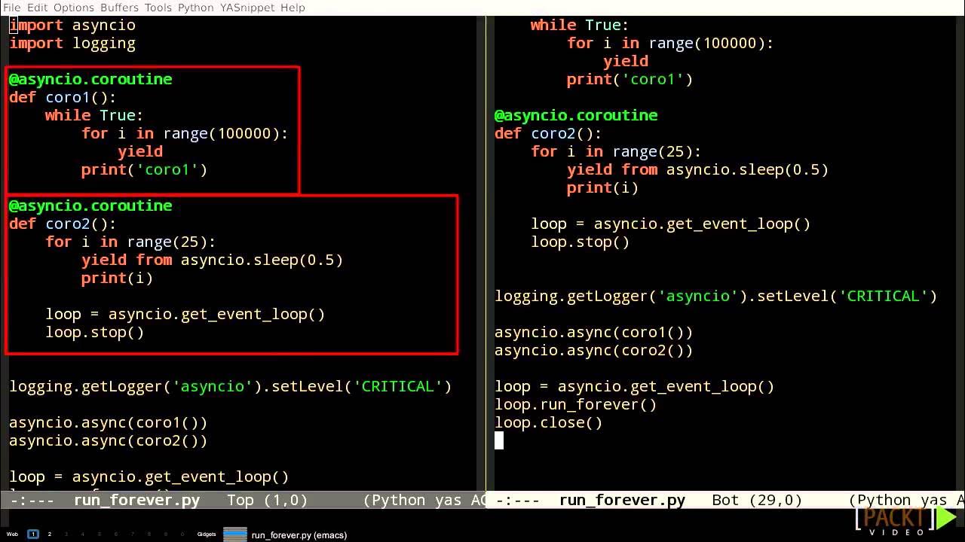Click the block cursor in right pane
Image resolution: width=965 pixels, height=542 pixels.
coord(499,440)
